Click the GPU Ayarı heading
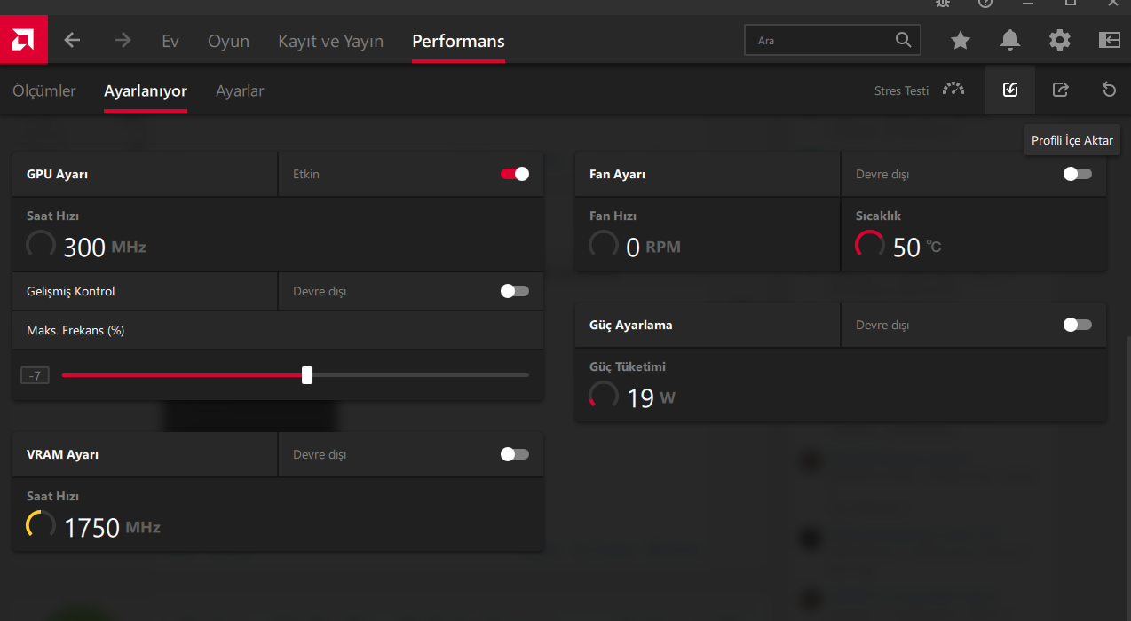Image resolution: width=1131 pixels, height=621 pixels. coord(57,175)
